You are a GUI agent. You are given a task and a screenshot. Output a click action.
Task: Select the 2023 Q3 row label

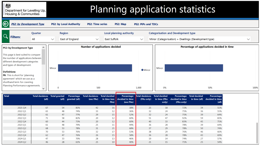pos(22,132)
